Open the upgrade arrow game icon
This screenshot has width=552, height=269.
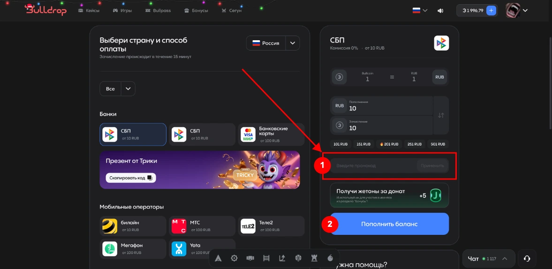[282, 258]
